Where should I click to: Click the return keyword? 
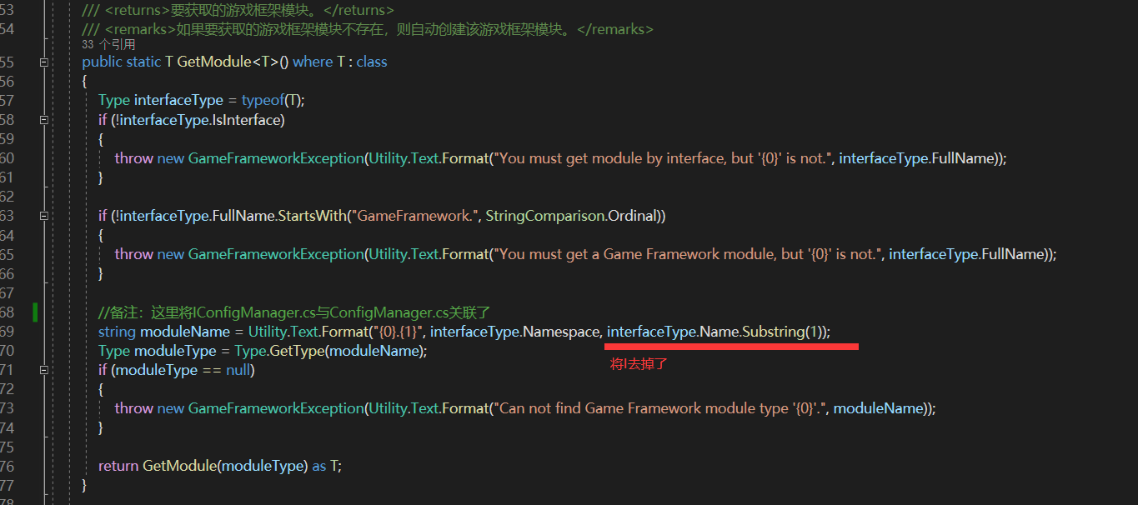coord(118,466)
